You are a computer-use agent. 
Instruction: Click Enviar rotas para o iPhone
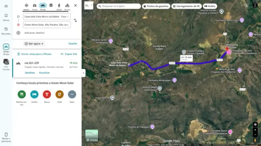(x=34, y=54)
